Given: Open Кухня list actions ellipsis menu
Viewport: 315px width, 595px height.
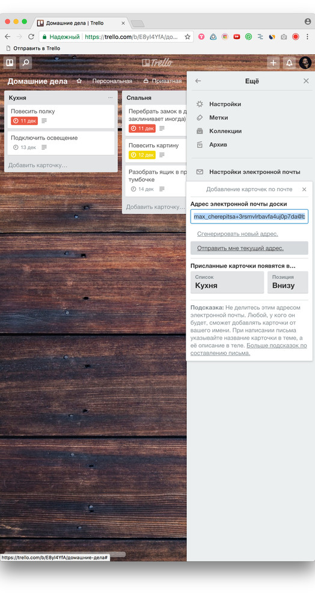Looking at the screenshot, I should coord(110,97).
